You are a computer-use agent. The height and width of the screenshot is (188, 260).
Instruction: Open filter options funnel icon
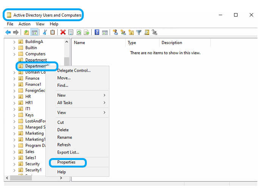click(x=139, y=32)
